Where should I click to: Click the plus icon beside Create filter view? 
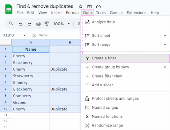pos(87,76)
